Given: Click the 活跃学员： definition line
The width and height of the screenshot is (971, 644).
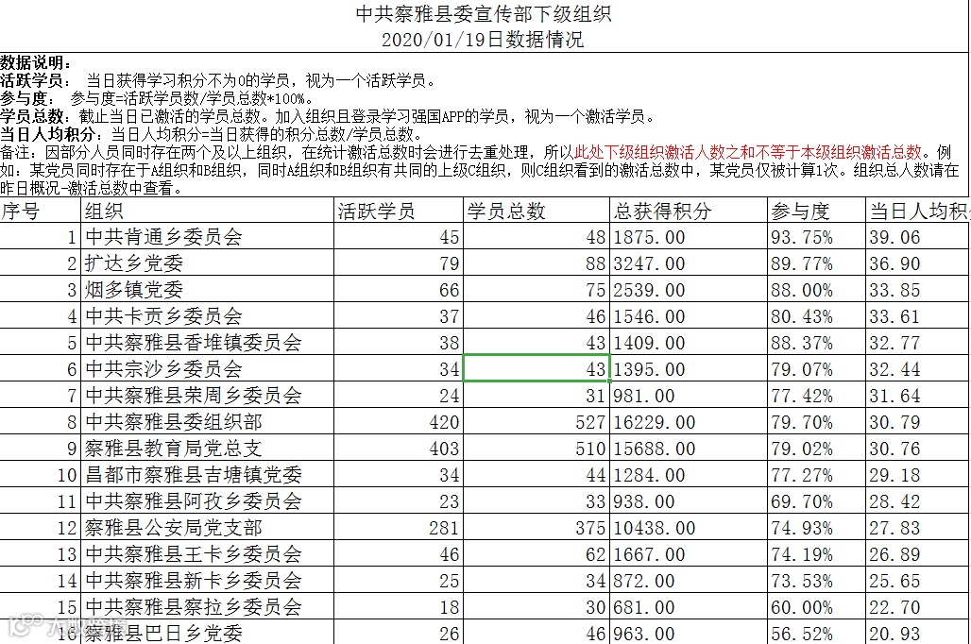Looking at the screenshot, I should [x=219, y=80].
